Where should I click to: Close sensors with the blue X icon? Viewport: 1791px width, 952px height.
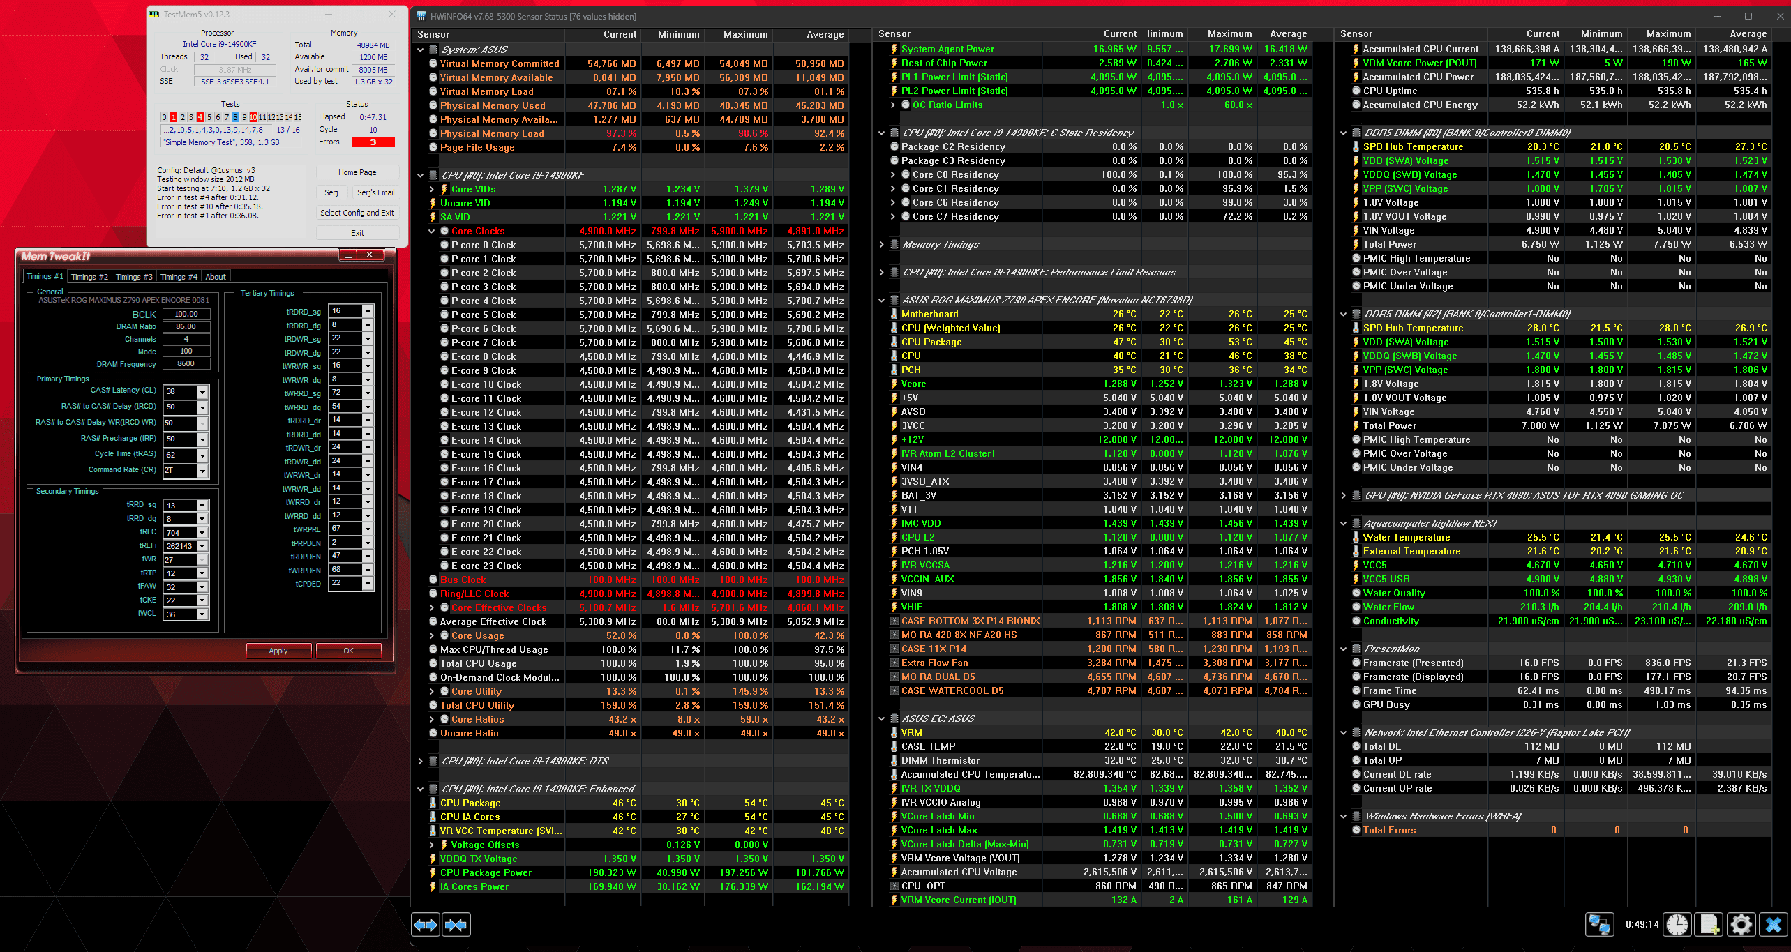click(x=1773, y=925)
